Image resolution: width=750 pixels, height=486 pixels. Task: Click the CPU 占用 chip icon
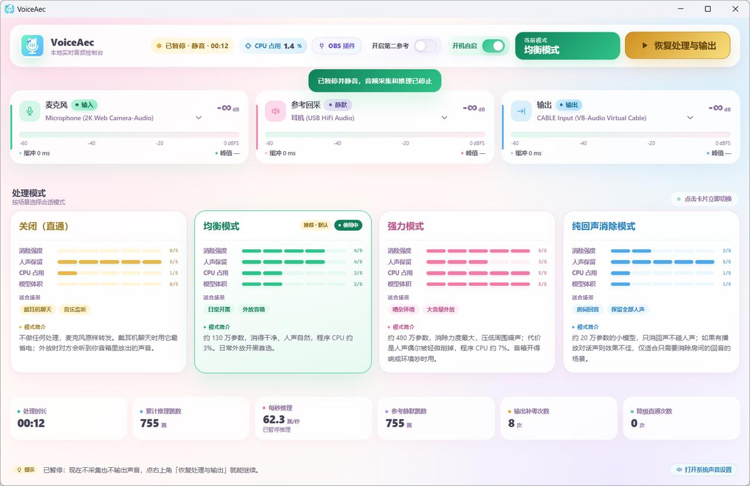[x=248, y=46]
